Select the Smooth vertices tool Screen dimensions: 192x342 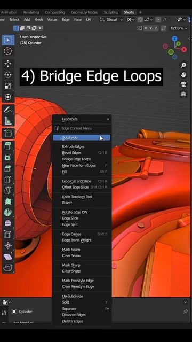coord(8,223)
